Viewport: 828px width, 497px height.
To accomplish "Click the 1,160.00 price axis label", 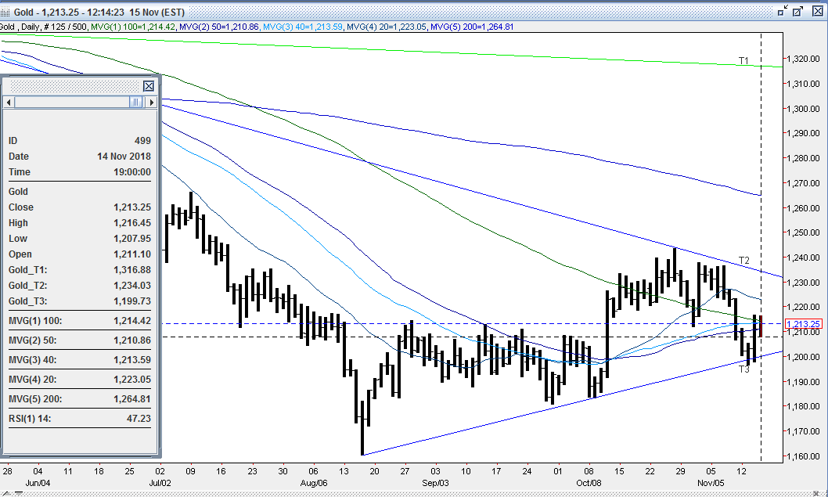I will point(803,456).
